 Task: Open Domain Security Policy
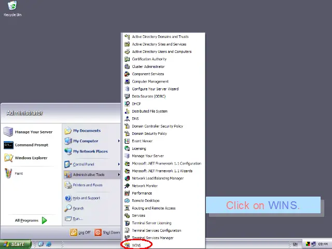pyautogui.click(x=163, y=134)
